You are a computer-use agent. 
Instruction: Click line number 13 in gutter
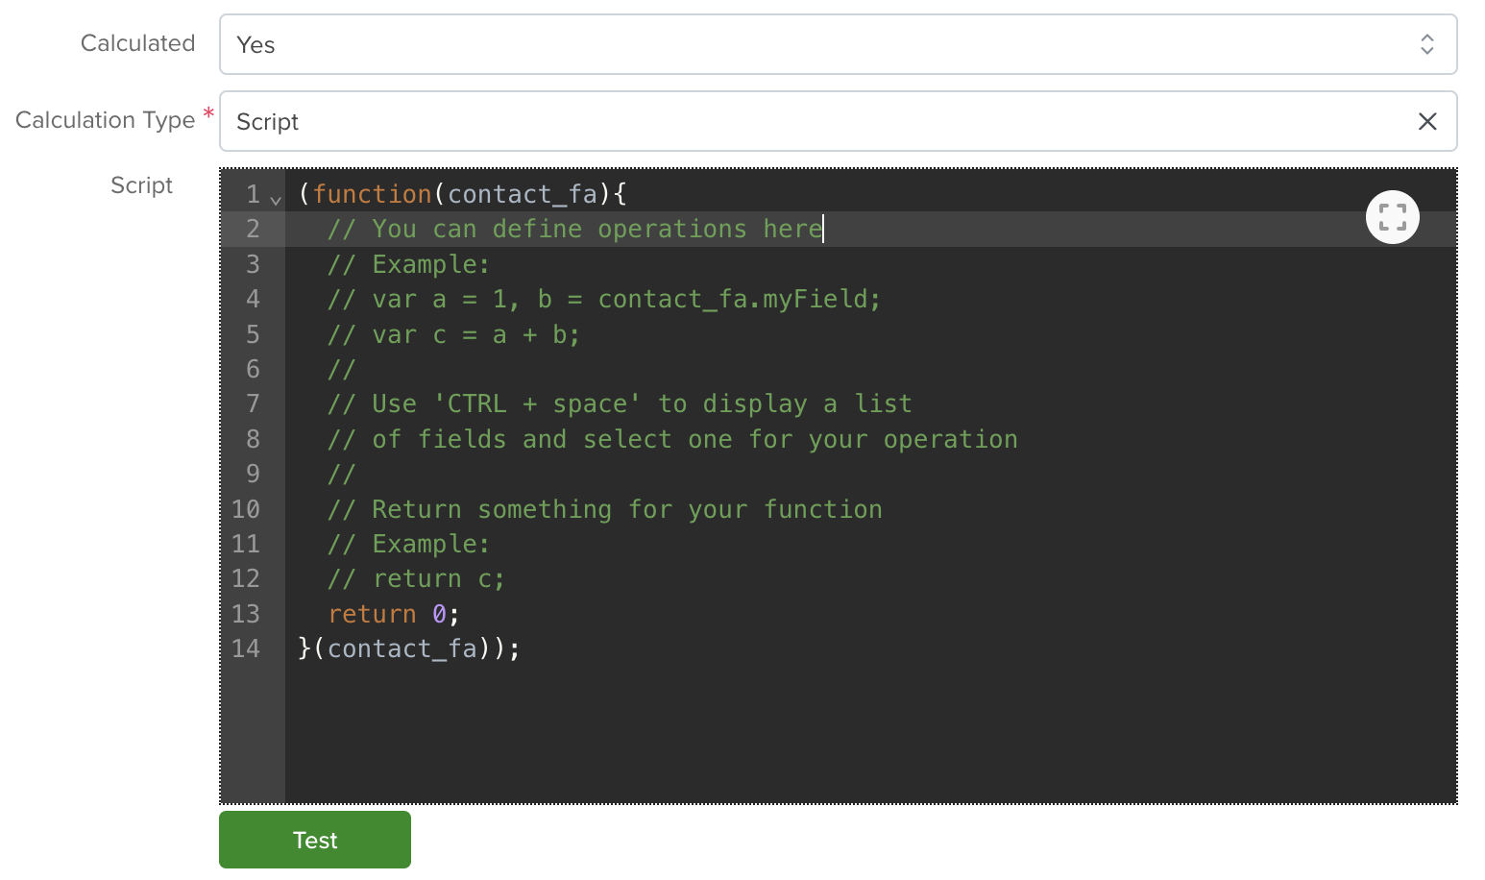coord(246,614)
